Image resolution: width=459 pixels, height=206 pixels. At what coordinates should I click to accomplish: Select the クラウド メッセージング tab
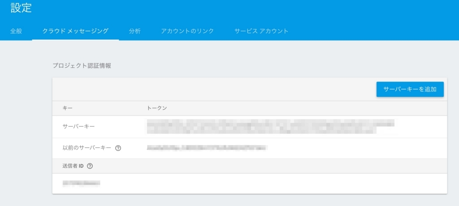coord(75,31)
